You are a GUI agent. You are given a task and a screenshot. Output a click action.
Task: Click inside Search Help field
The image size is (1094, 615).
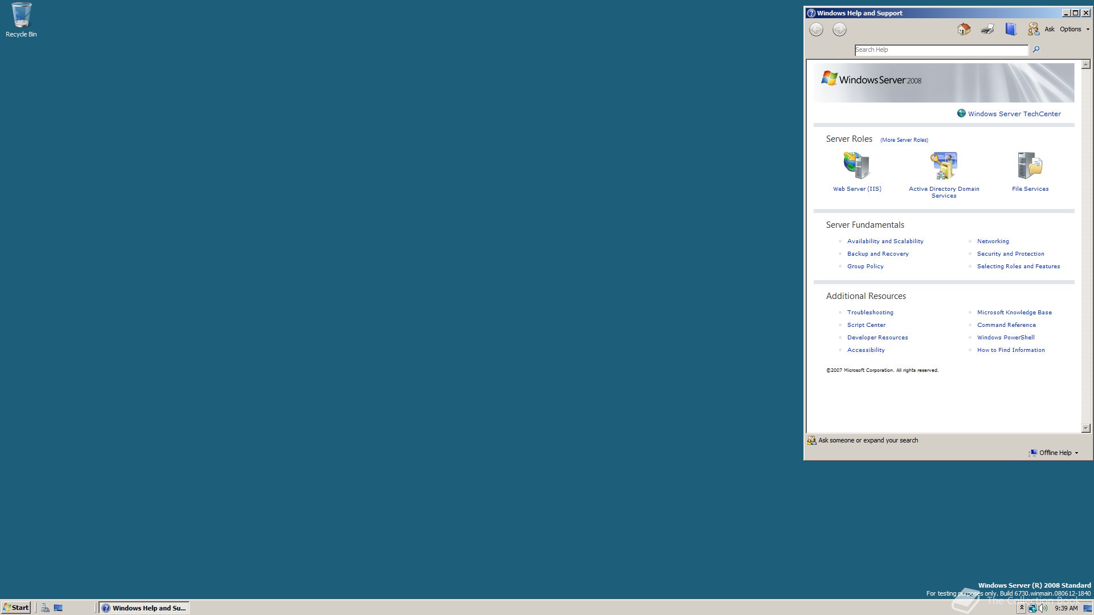(x=941, y=50)
